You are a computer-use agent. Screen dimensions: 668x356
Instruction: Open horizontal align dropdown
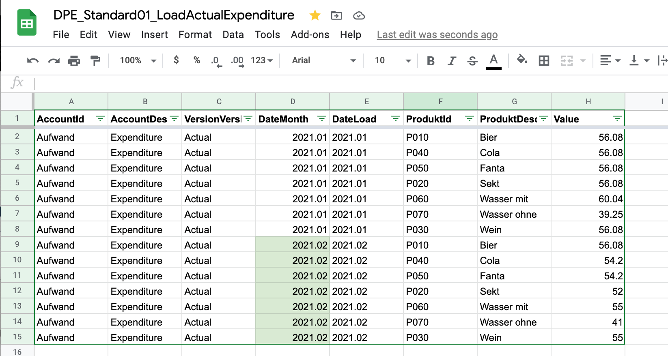click(x=610, y=61)
